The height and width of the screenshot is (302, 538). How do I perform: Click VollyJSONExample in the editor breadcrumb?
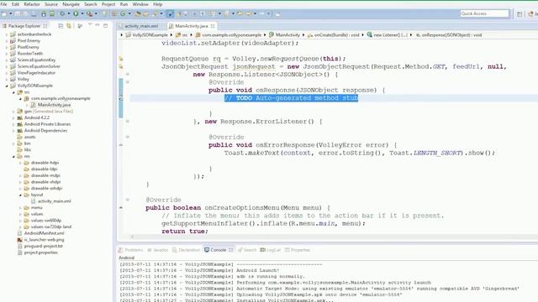(150, 35)
